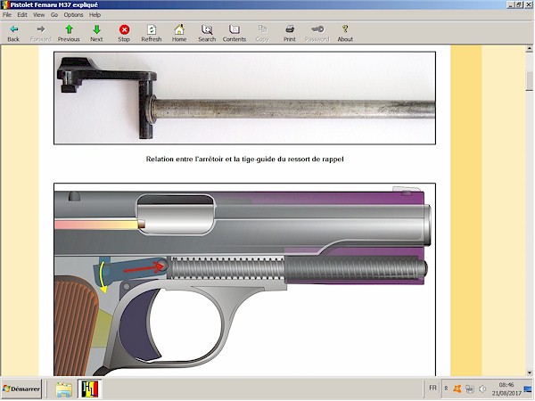Click the app icon in the title bar

(x=4, y=4)
